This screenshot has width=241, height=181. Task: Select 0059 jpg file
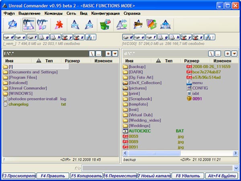153,136
